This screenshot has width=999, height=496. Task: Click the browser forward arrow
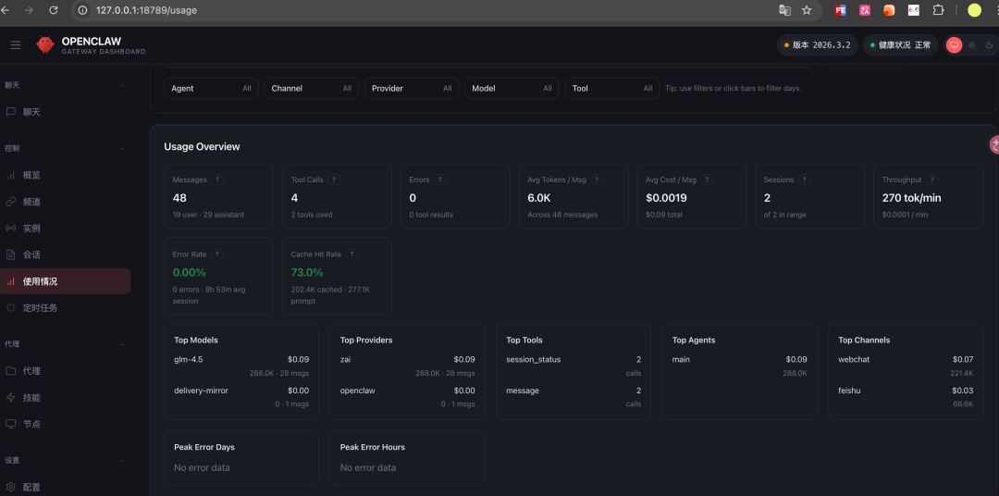30,10
